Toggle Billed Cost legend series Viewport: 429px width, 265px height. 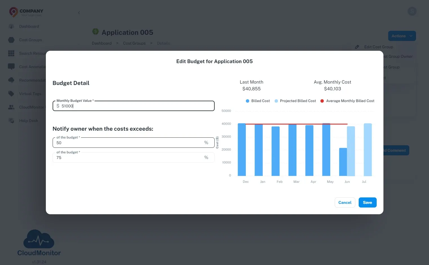[x=258, y=101]
